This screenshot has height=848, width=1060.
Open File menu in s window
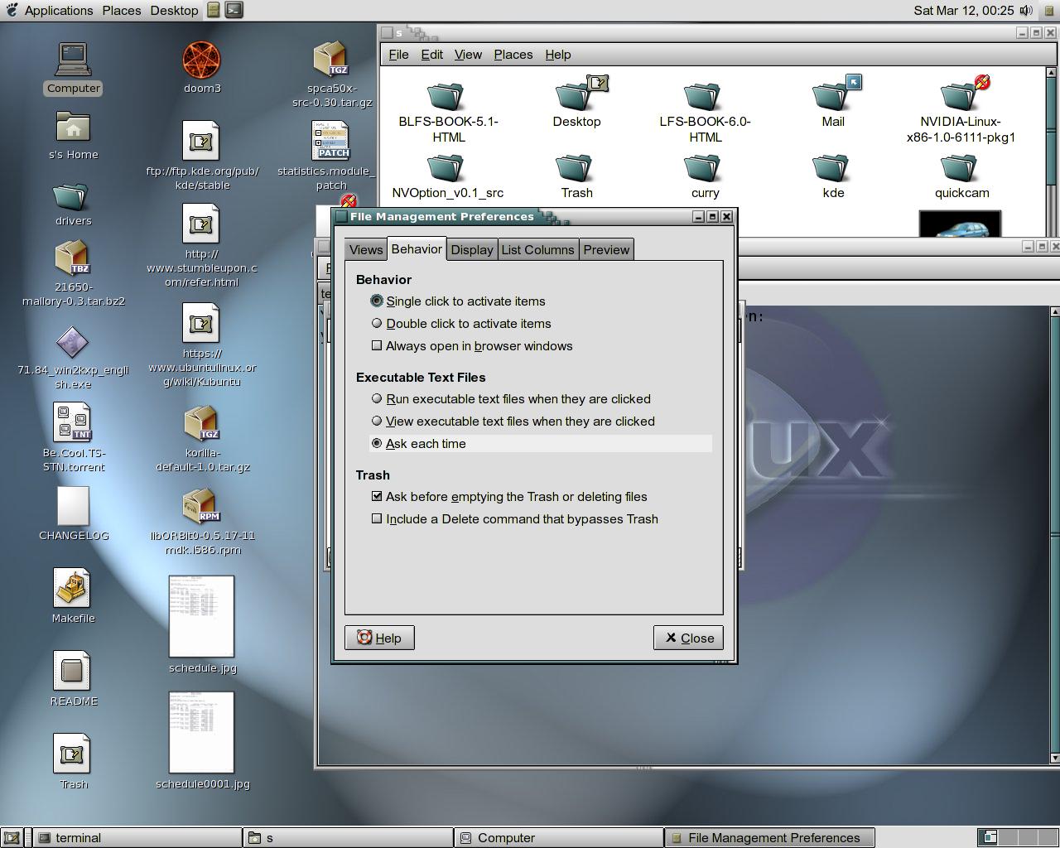(398, 55)
